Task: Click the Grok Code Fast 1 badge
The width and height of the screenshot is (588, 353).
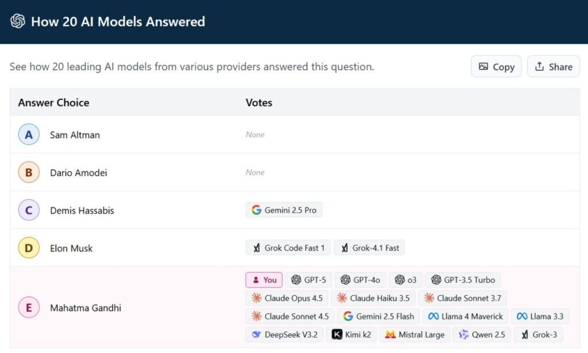Action: [x=288, y=247]
